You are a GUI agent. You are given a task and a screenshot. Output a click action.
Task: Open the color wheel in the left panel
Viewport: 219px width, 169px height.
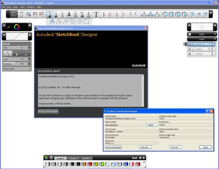coord(17,27)
